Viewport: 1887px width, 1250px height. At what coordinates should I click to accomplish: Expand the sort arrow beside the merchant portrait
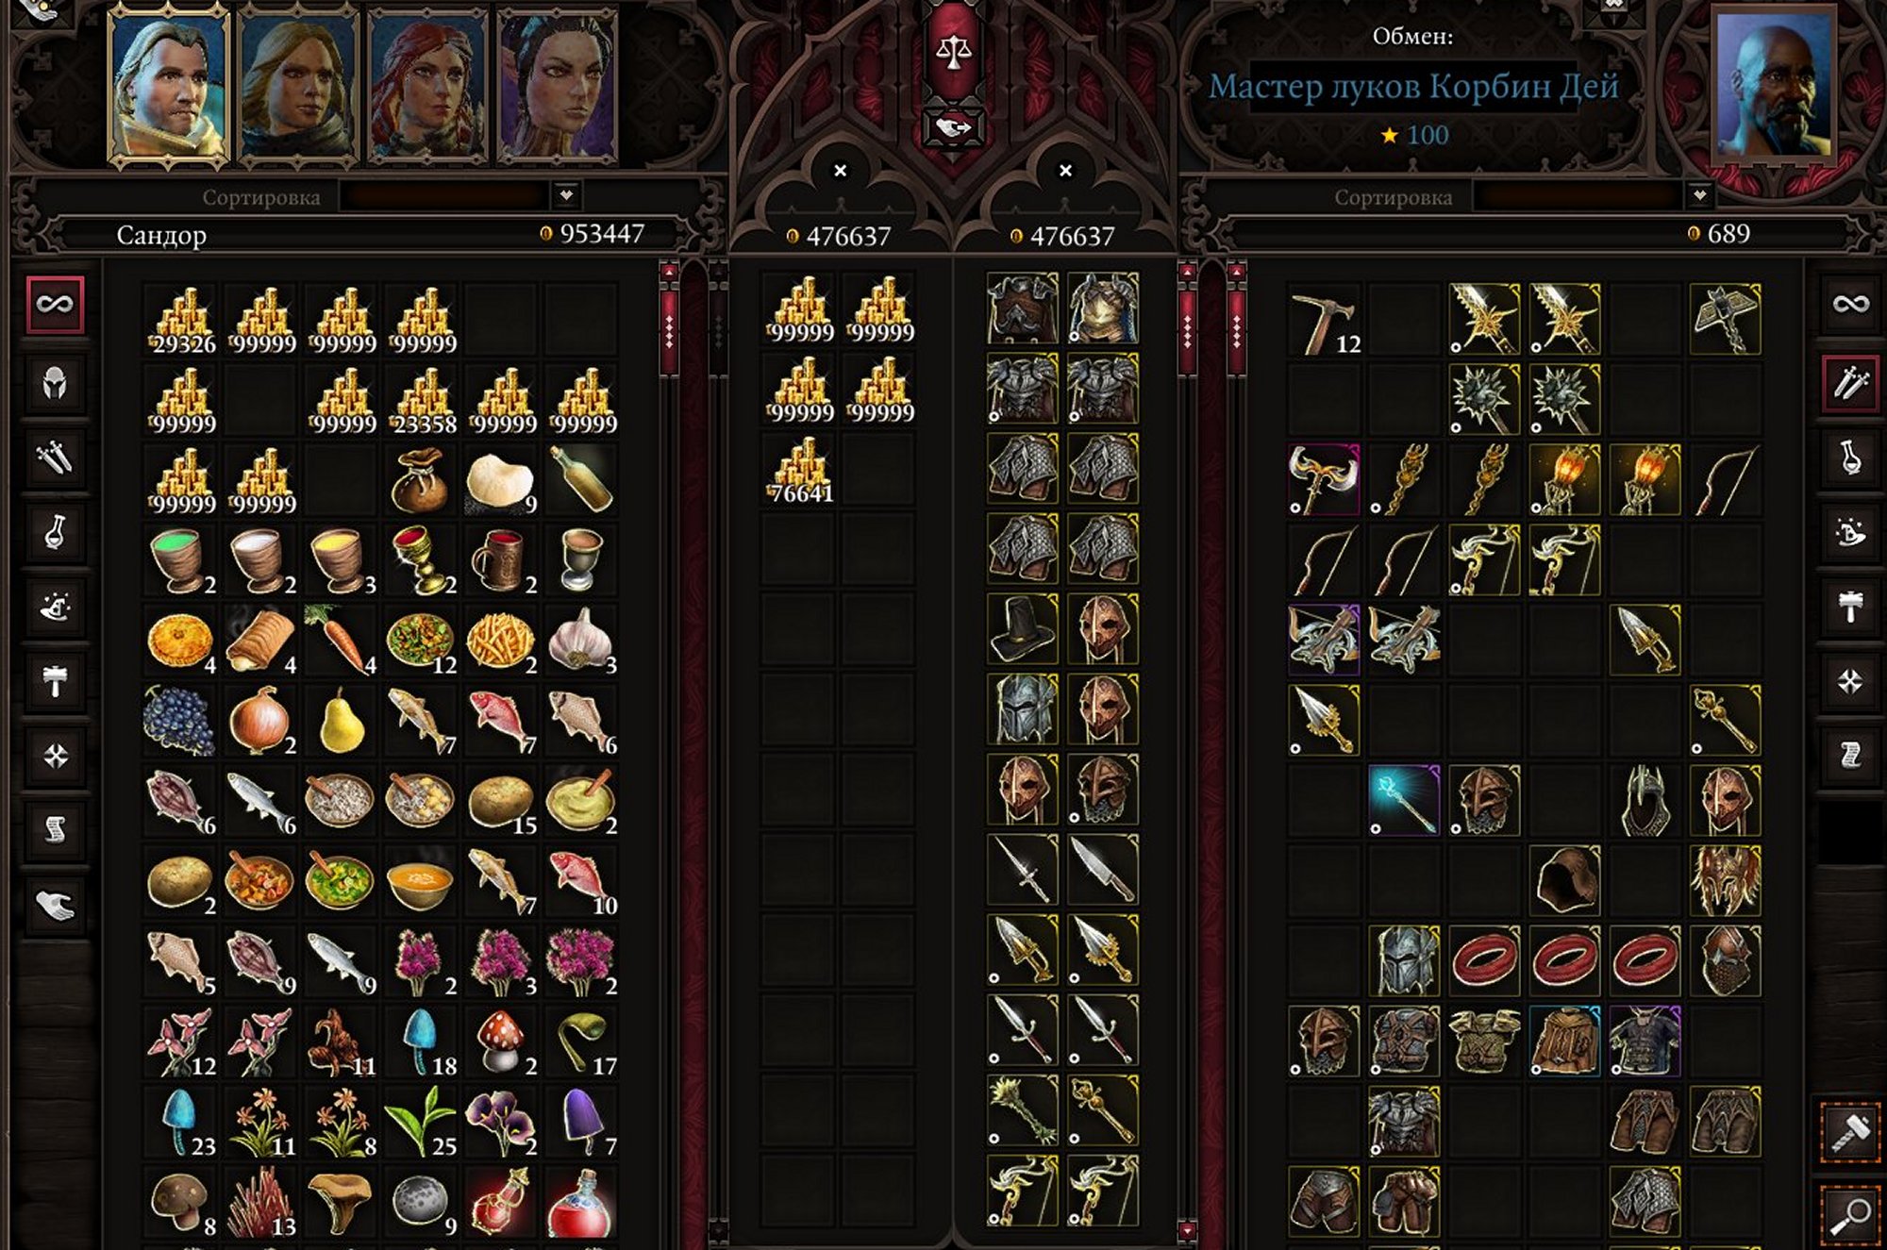(x=1699, y=196)
